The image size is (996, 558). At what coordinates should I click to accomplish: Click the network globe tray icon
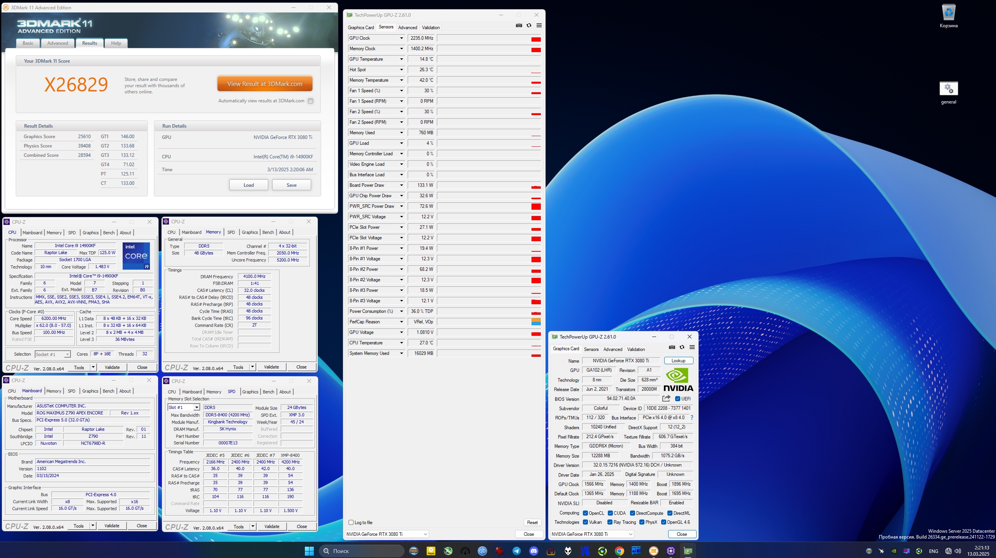tap(948, 551)
